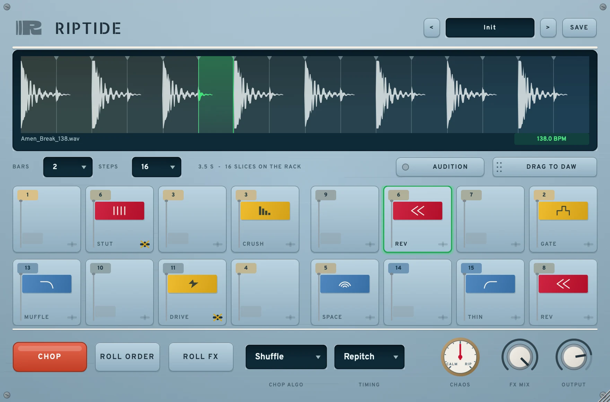Click the plus handle on SPACE pad
This screenshot has height=402, width=610.
click(x=370, y=317)
